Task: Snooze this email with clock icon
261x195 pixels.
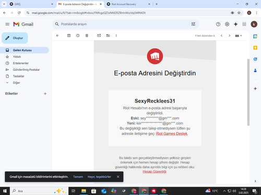Action: point(78,35)
